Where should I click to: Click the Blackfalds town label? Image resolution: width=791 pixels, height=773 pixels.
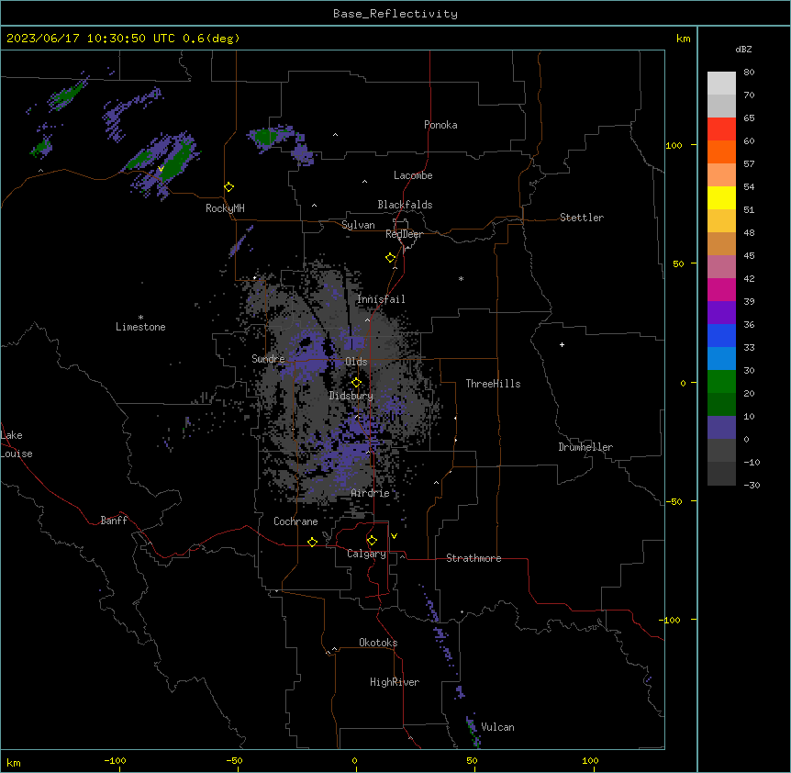coord(405,205)
